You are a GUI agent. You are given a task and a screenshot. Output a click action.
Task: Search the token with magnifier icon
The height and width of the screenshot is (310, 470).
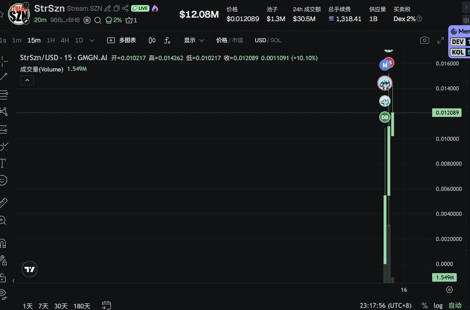pos(98,20)
